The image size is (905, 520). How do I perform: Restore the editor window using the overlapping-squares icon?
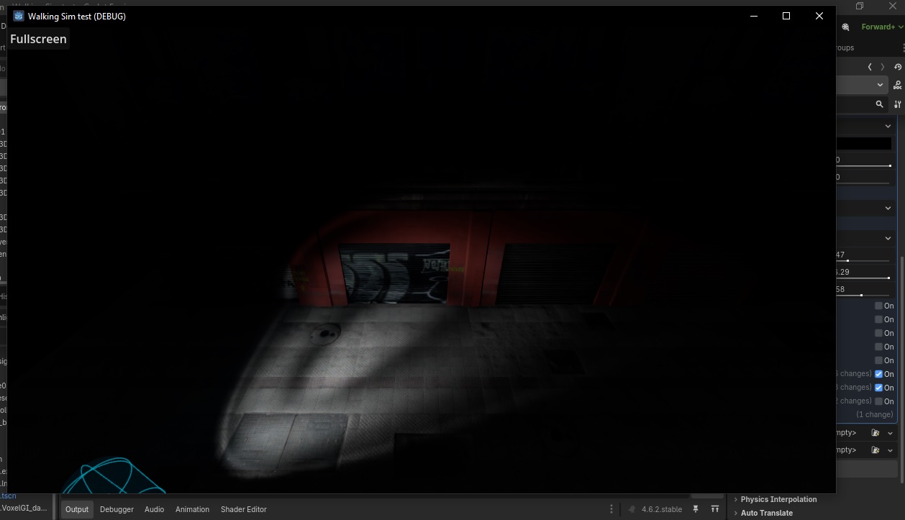coord(860,6)
